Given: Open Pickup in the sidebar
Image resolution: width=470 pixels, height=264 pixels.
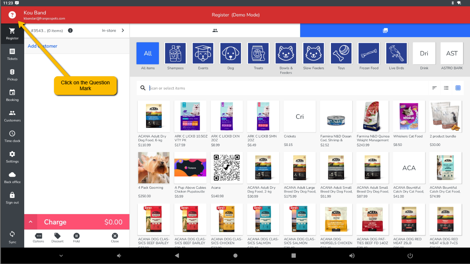Looking at the screenshot, I should 12,74.
